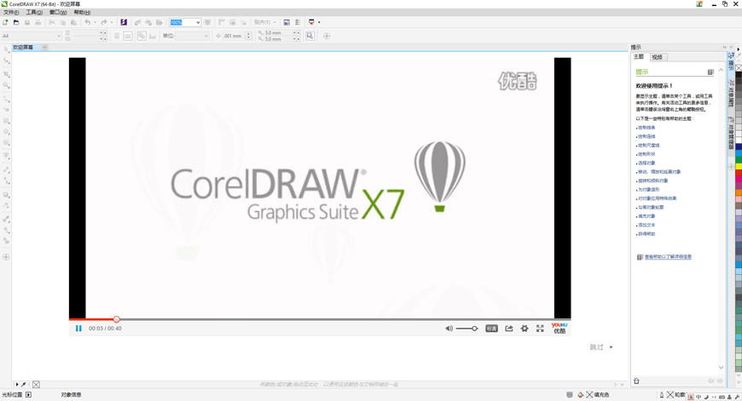Select the 主题 tab in hints panel
The width and height of the screenshot is (742, 401).
tap(639, 57)
